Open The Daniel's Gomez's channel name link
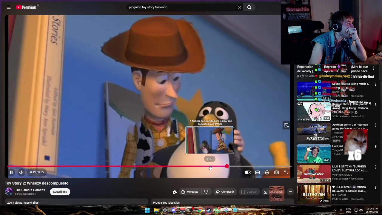 [x=30, y=190]
